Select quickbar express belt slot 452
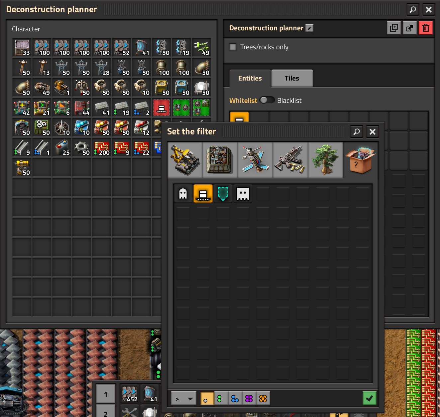The image size is (440, 417). click(x=129, y=394)
